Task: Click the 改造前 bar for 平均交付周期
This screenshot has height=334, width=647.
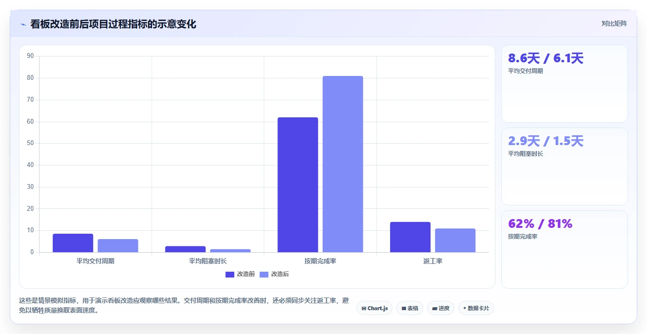Action: (x=73, y=243)
